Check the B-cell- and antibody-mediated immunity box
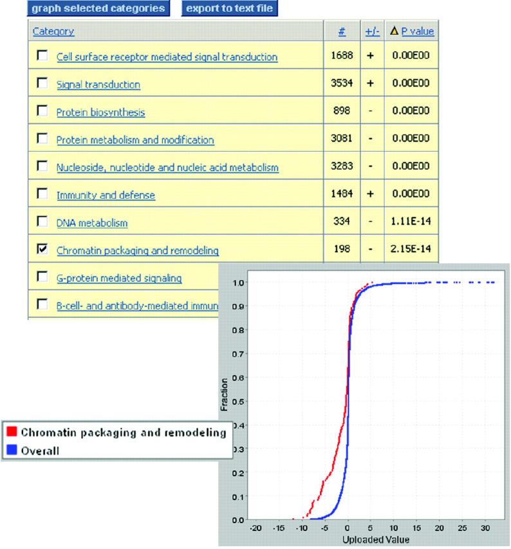Screen dimensions: 511x549 tap(43, 304)
